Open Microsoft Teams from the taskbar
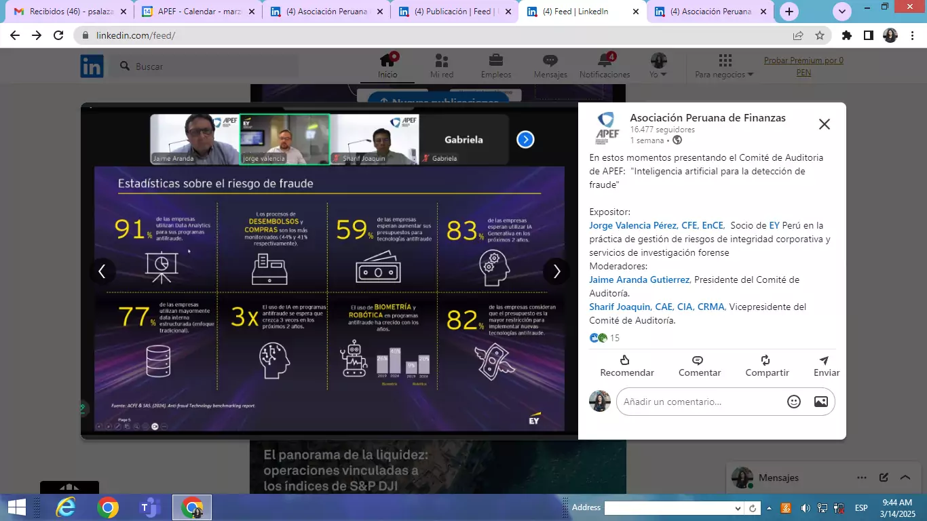This screenshot has height=521, width=927. [149, 507]
